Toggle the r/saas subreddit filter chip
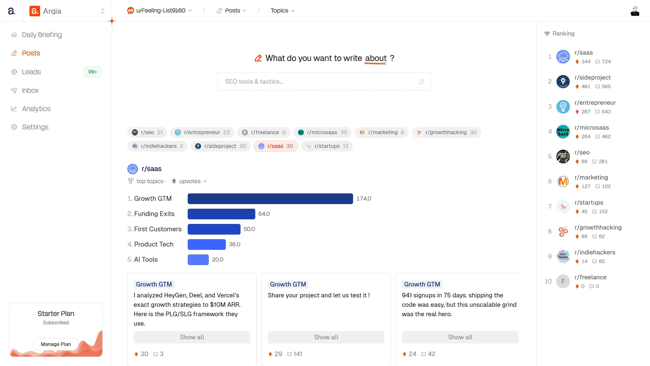Viewport: 650px width, 366px height. (276, 146)
